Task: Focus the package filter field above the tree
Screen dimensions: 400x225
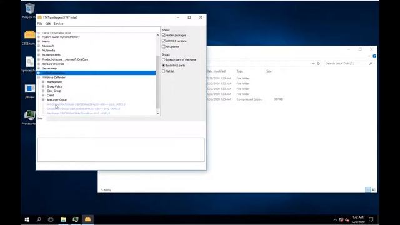Action: [98, 29]
